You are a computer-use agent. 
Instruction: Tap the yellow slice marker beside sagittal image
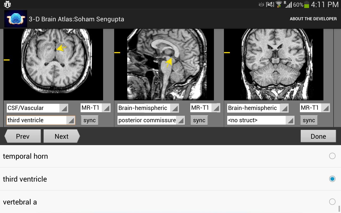point(117,52)
